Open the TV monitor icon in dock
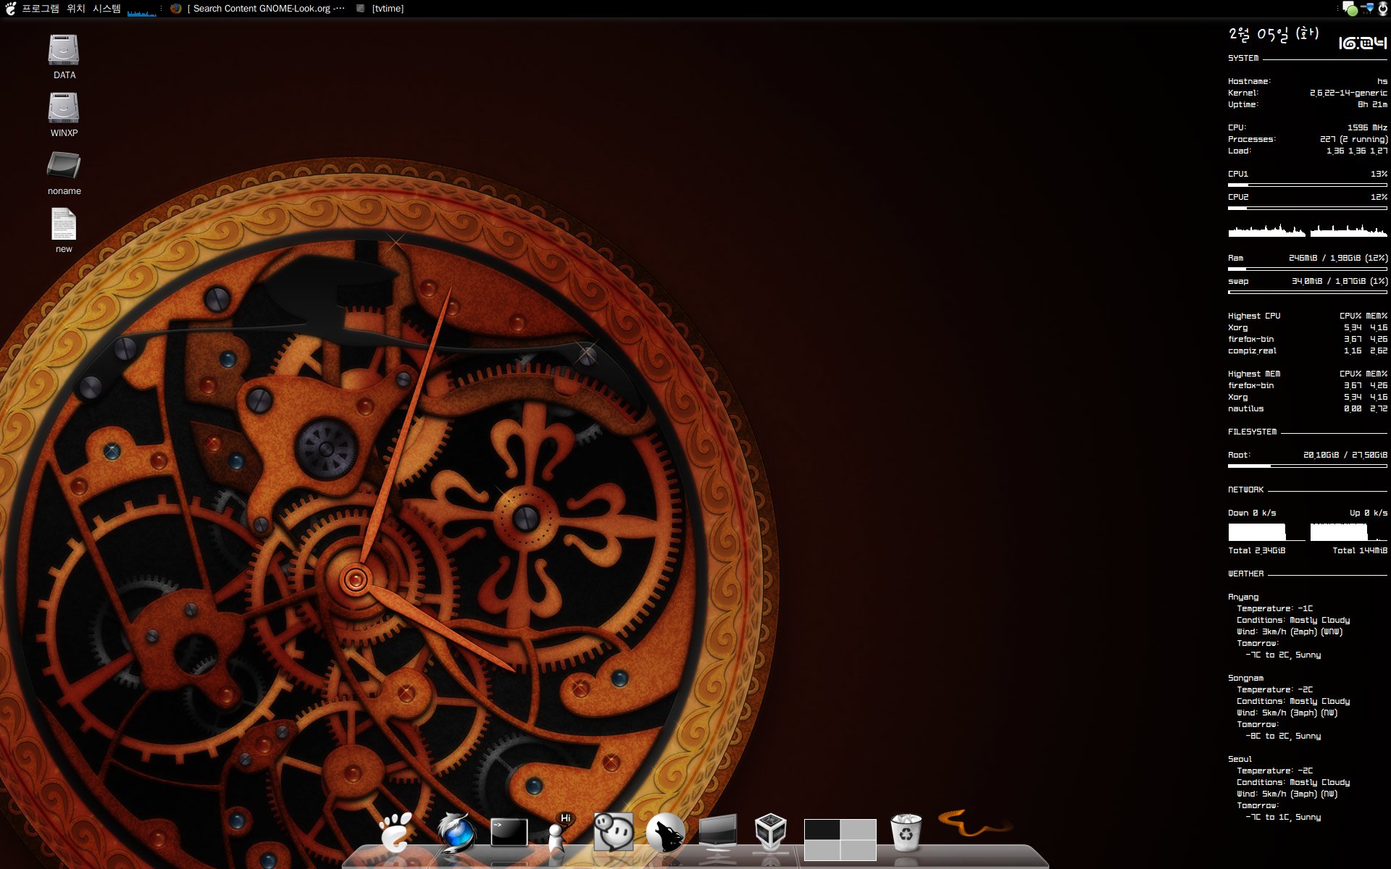The width and height of the screenshot is (1391, 869). pos(718,831)
